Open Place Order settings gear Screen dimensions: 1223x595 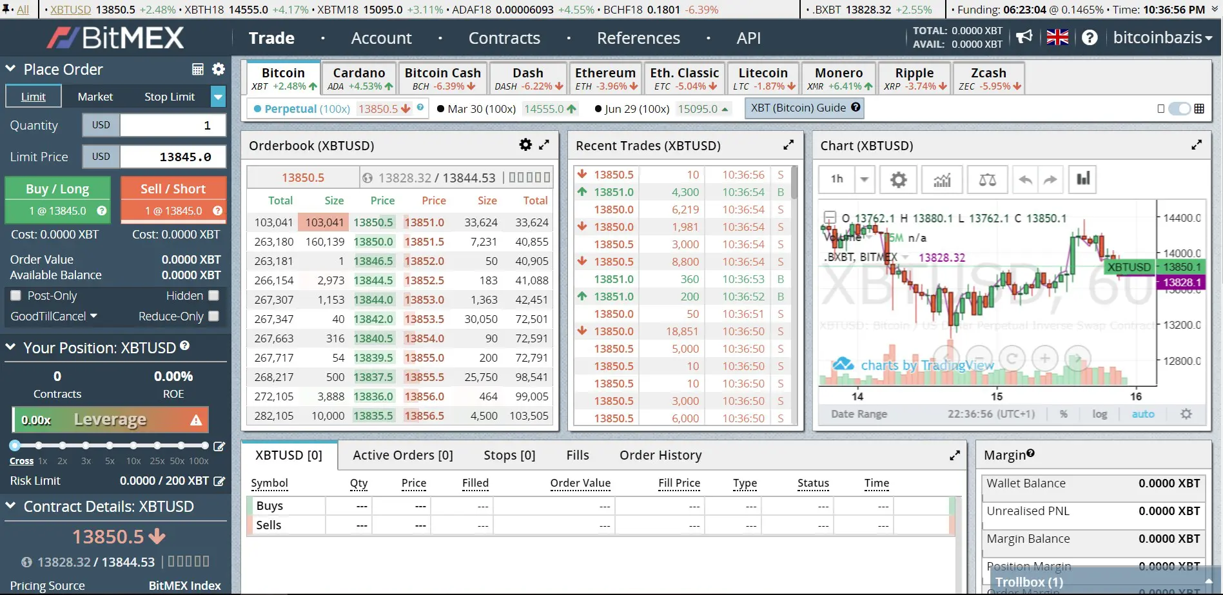click(x=219, y=69)
